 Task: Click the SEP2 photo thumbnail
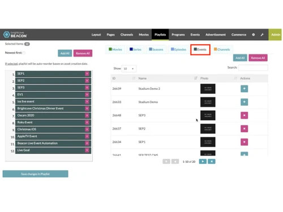[x=208, y=129]
